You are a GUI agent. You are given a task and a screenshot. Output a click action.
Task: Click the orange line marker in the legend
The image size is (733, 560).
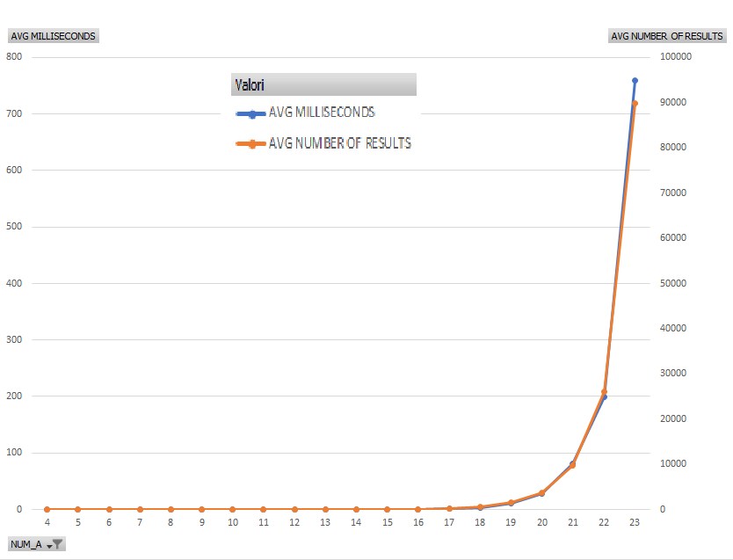[x=251, y=144]
